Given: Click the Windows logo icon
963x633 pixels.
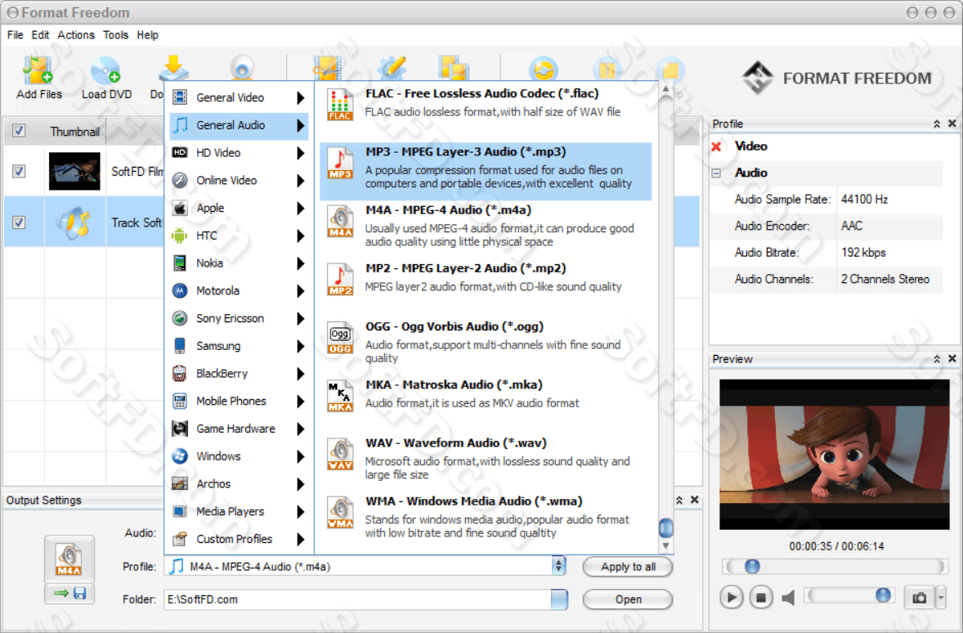Looking at the screenshot, I should point(180,456).
